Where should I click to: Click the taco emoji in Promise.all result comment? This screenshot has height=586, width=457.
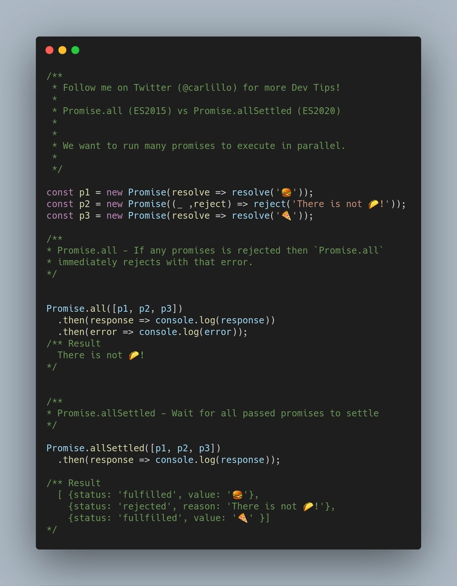pyautogui.click(x=134, y=355)
